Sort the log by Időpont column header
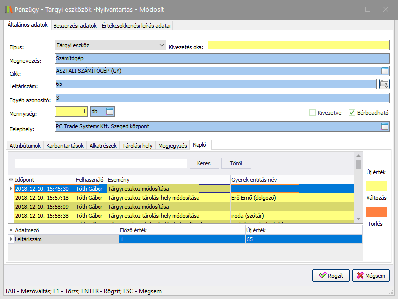This screenshot has height=299, width=398. coord(44,179)
